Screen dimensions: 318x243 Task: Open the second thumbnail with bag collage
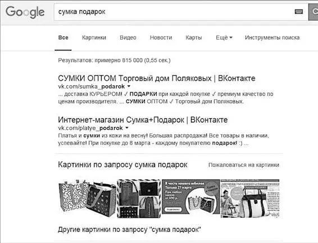139,198
